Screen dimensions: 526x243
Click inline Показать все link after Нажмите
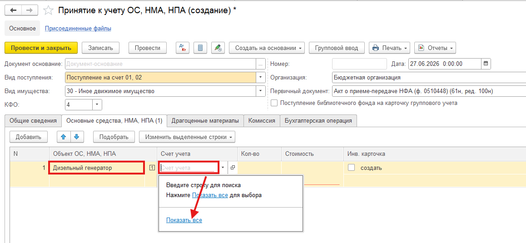point(210,195)
